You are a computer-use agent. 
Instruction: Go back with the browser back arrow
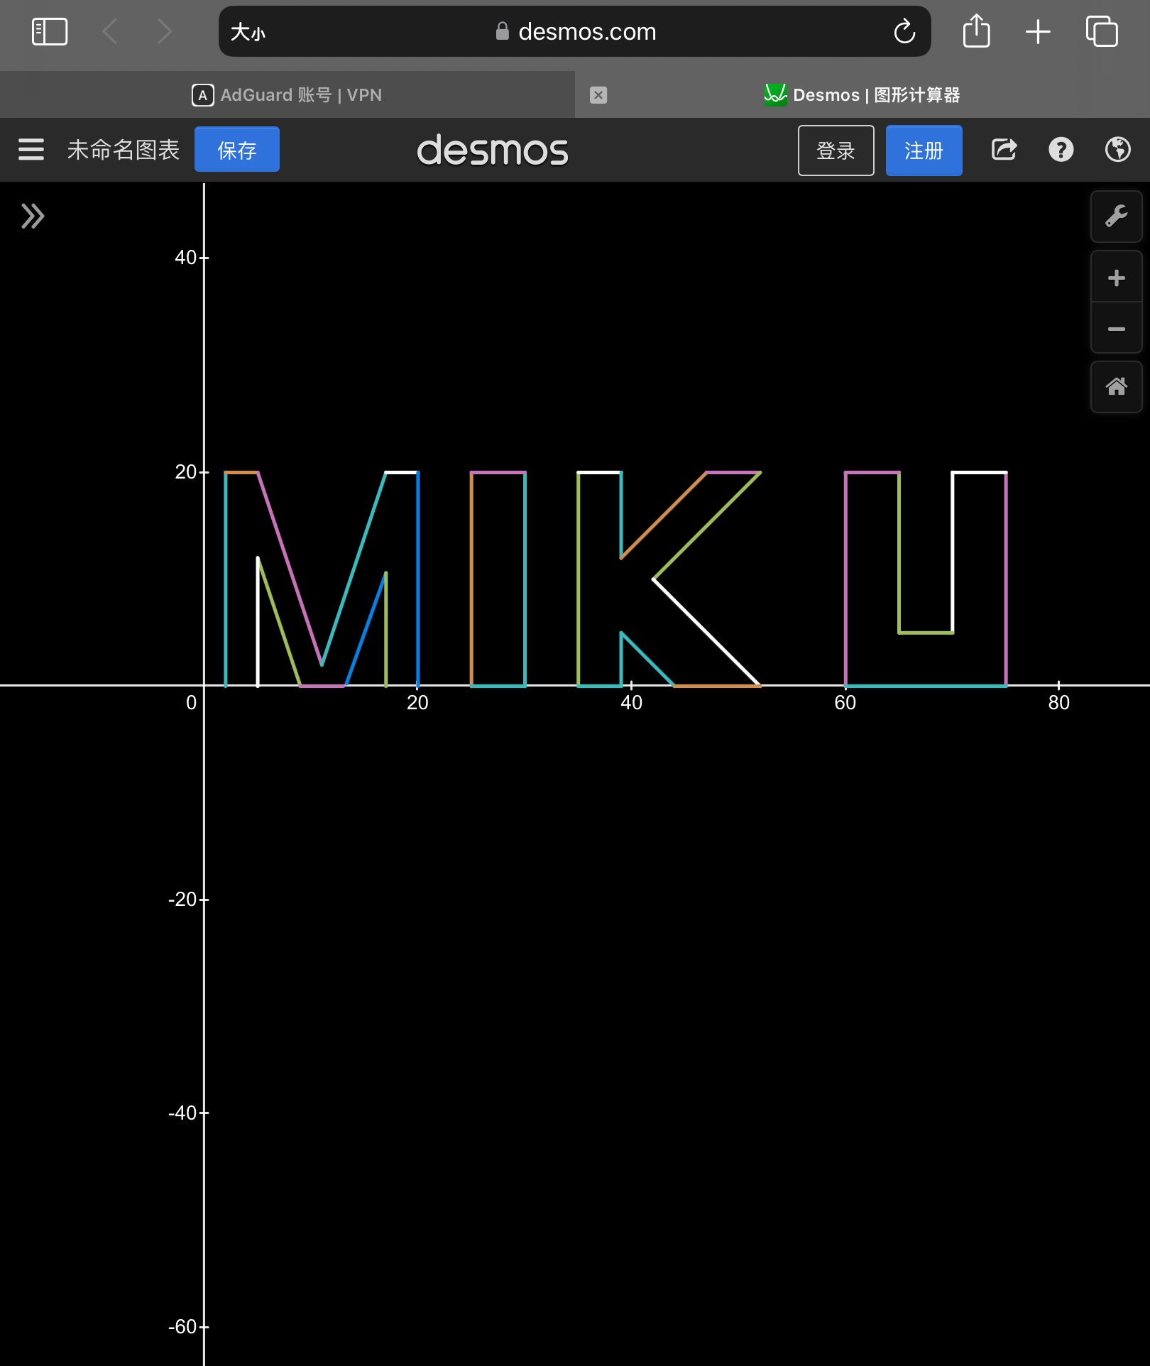pos(110,31)
